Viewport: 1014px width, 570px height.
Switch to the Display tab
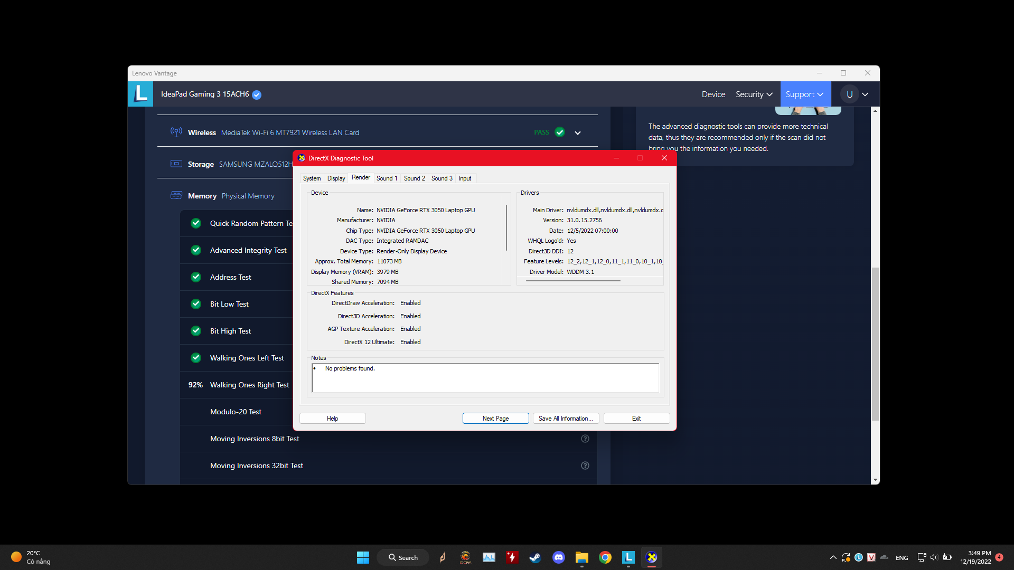pos(336,178)
